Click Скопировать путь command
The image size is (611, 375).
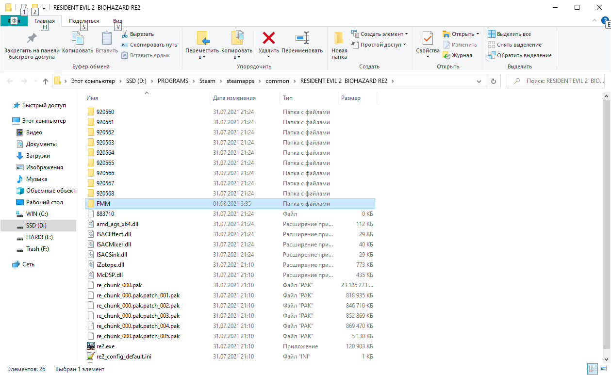(149, 45)
